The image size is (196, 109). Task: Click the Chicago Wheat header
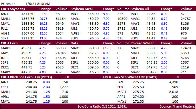(142, 43)
